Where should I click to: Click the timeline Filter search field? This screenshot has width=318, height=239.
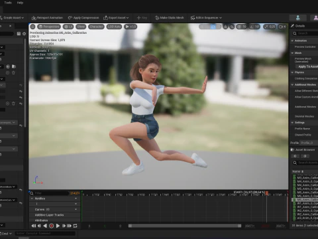coord(49,193)
